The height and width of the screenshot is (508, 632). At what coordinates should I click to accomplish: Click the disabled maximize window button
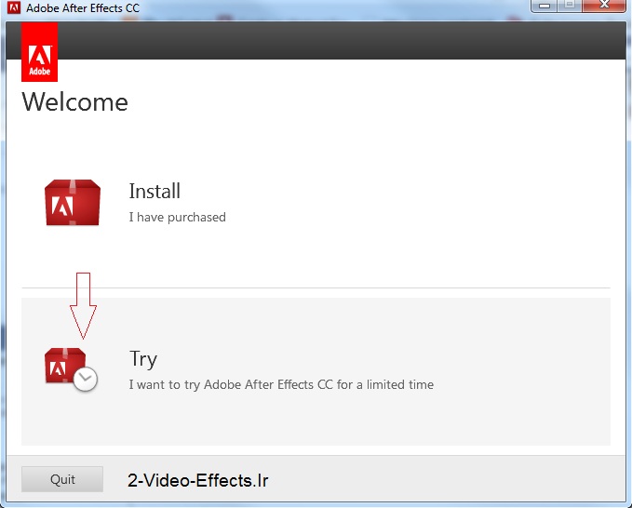[570, 6]
